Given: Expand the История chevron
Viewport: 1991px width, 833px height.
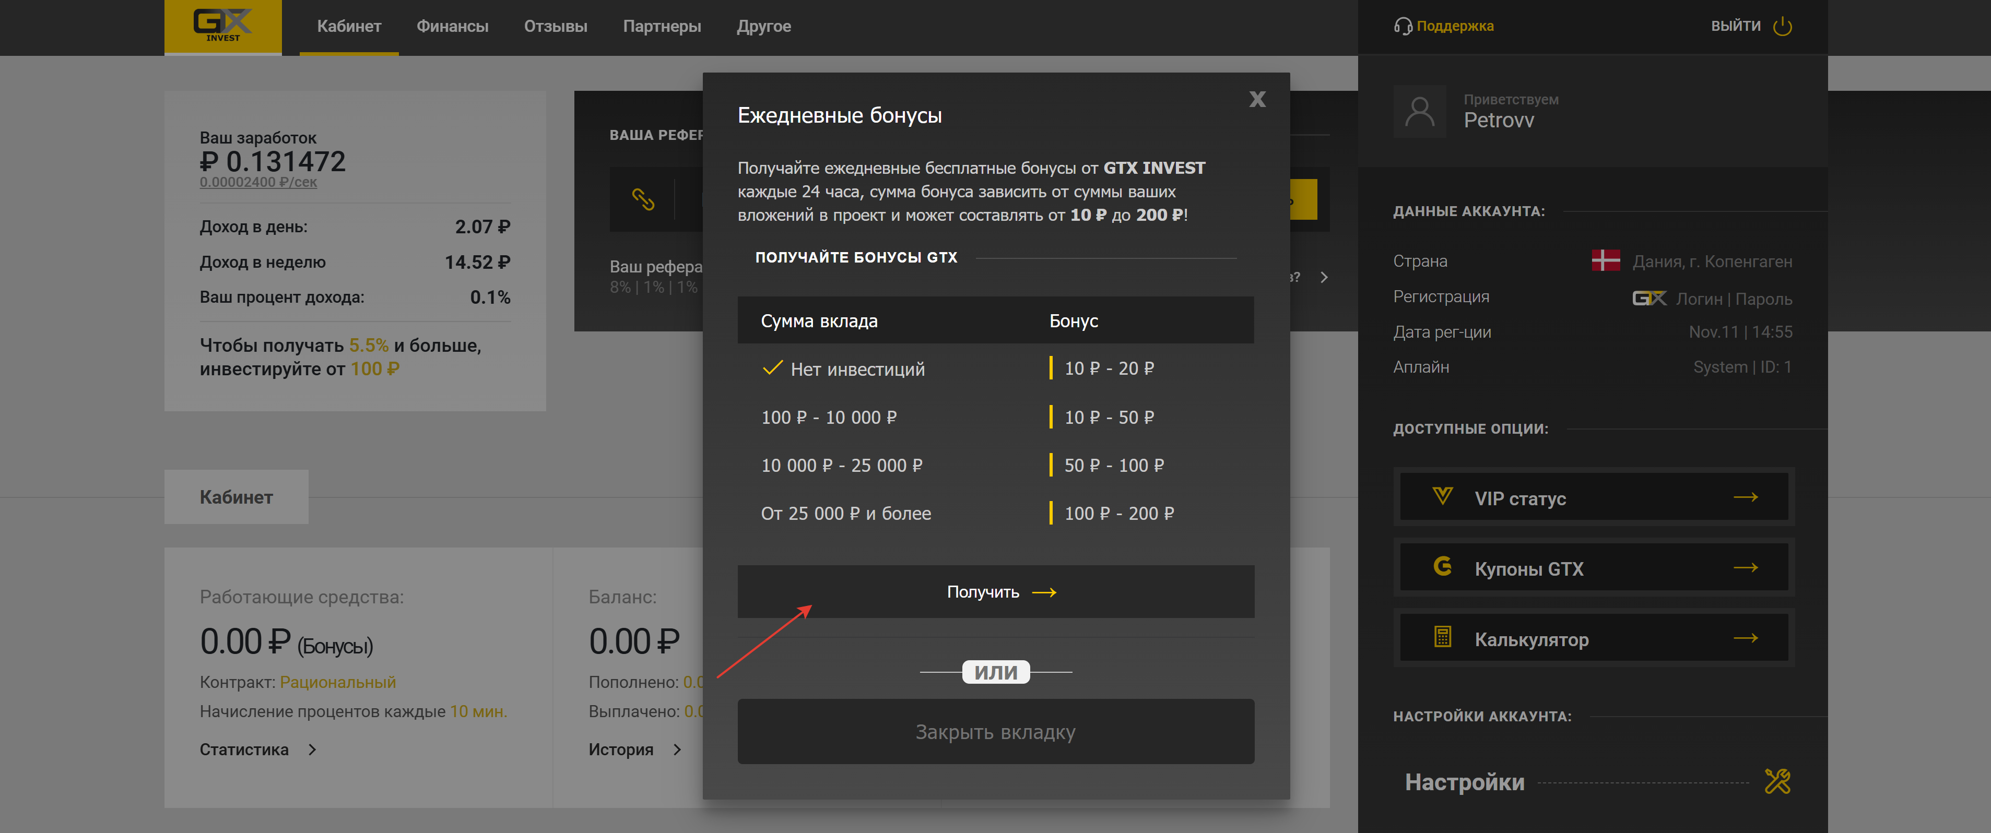Looking at the screenshot, I should (677, 749).
